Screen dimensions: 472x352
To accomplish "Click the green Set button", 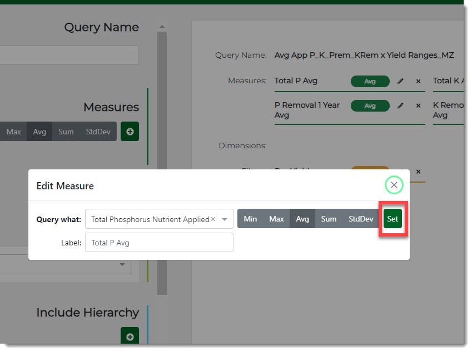I will [392, 219].
